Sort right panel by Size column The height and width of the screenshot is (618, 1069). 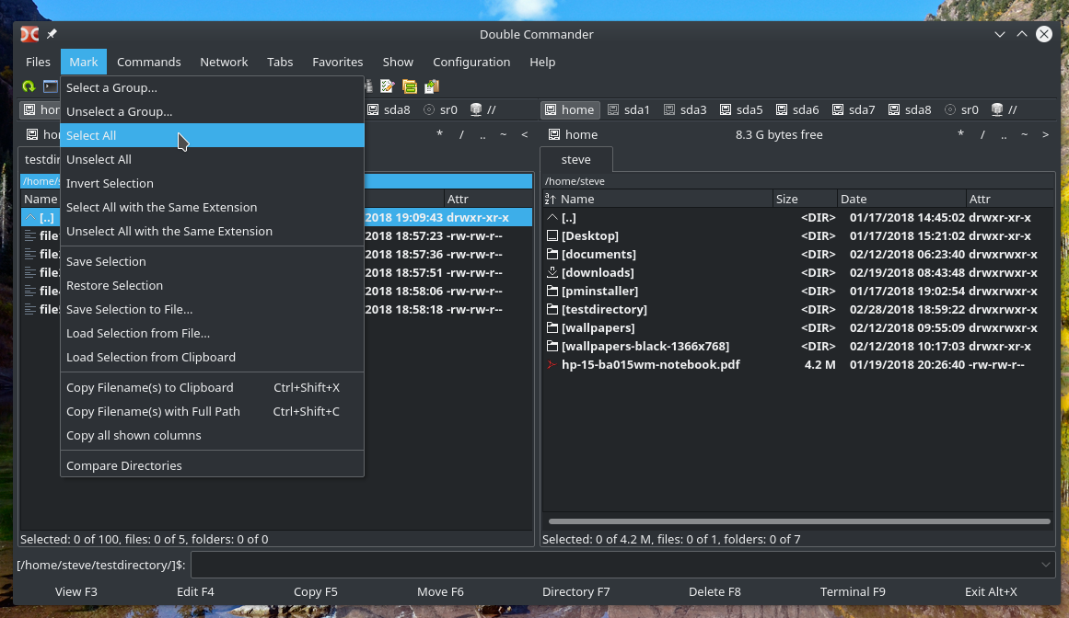(805, 199)
